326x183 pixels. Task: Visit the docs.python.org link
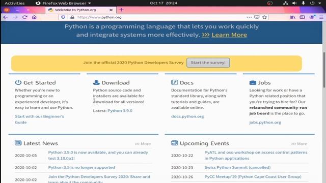(187, 116)
